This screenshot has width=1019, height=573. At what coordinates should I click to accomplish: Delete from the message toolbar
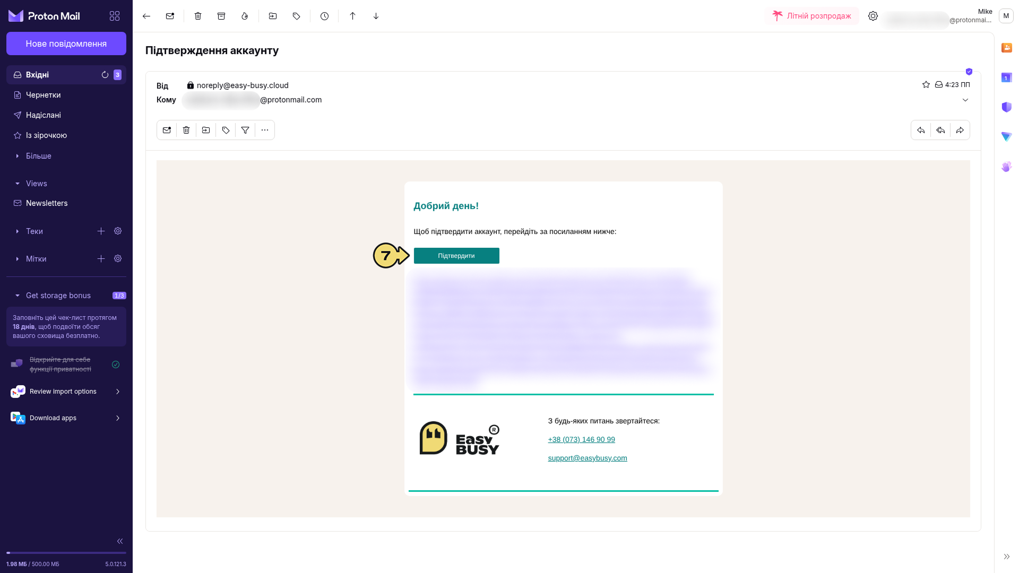[x=186, y=130]
